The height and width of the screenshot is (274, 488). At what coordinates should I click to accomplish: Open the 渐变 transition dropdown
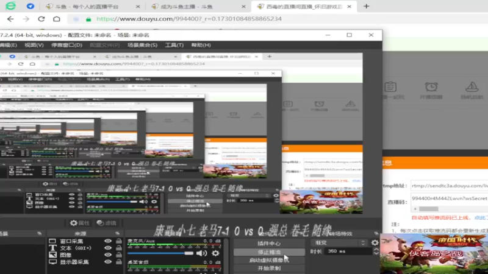coord(340,242)
